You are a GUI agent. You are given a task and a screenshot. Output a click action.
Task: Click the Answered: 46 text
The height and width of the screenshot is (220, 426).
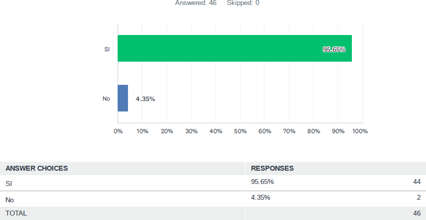tap(196, 3)
